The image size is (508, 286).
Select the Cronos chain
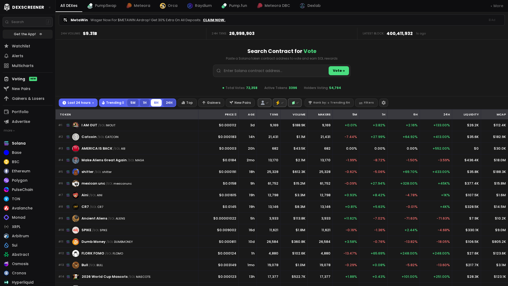28,273
